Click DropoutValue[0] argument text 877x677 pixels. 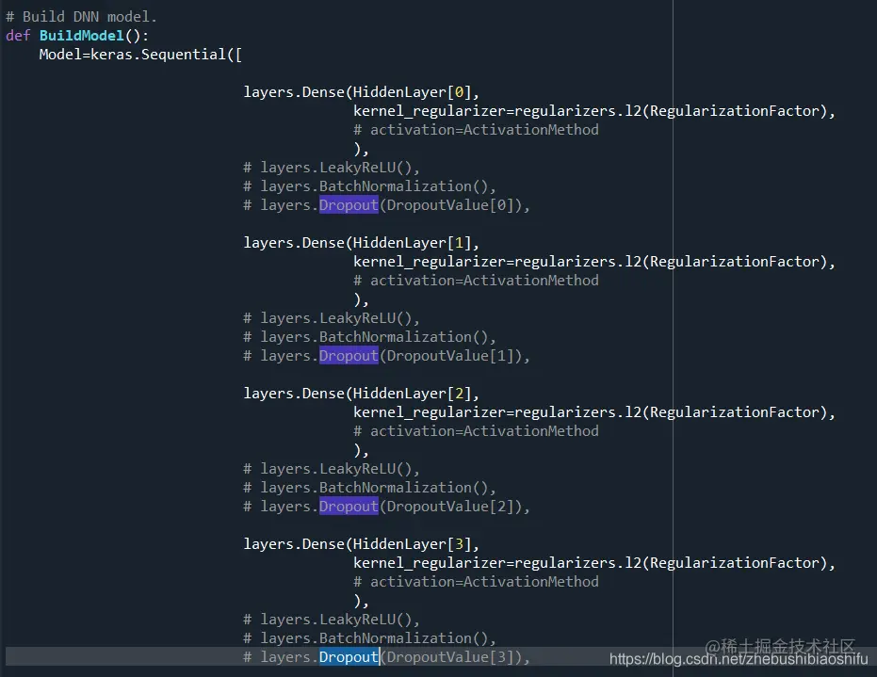[x=450, y=205]
